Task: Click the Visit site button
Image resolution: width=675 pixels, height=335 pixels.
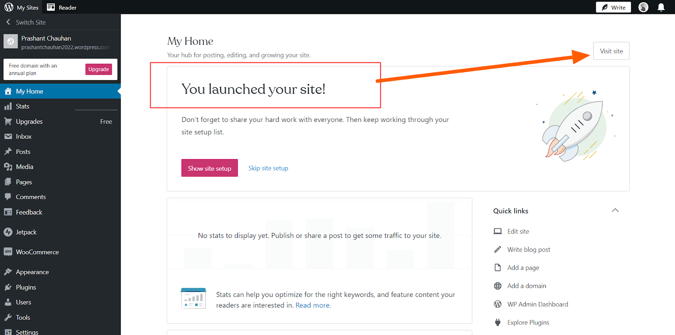Action: (x=611, y=51)
